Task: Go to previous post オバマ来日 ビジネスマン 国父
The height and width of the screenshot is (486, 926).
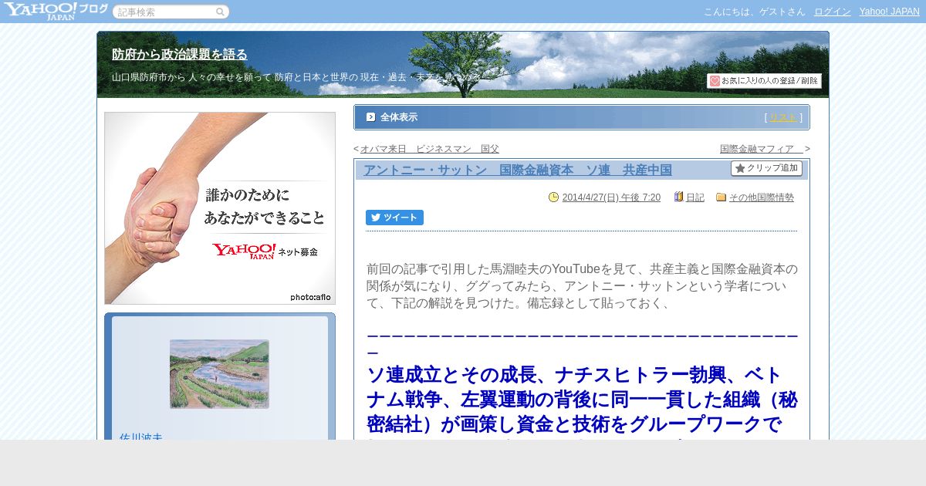Action: pyautogui.click(x=430, y=149)
